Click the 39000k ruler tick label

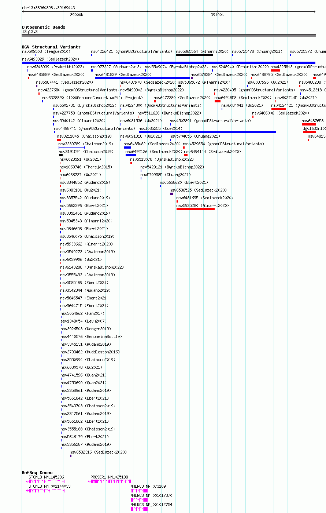pyautogui.click(x=77, y=15)
